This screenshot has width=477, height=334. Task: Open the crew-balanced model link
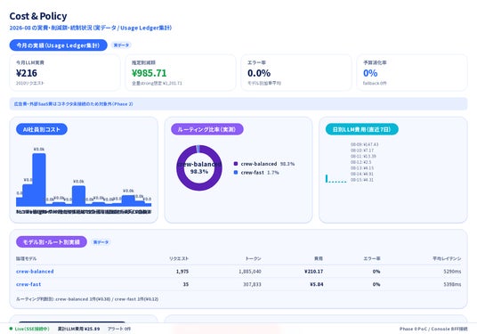click(35, 272)
